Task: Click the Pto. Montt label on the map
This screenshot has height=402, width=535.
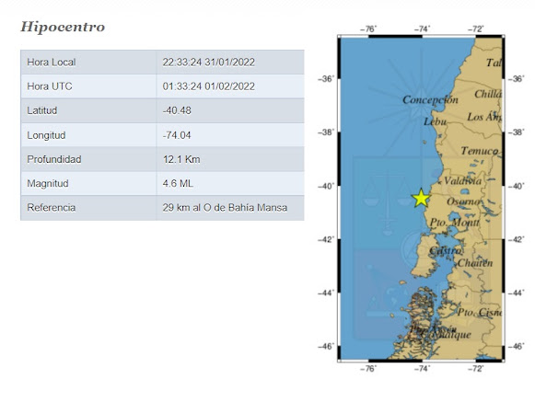Action: (x=455, y=223)
